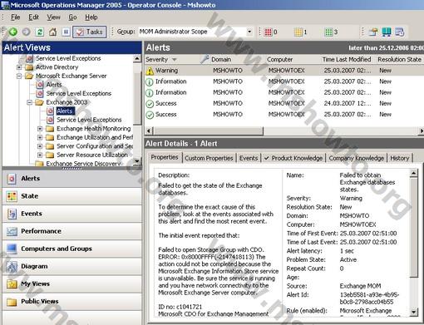The height and width of the screenshot is (325, 424).
Task: Open the History tab
Action: [400, 158]
